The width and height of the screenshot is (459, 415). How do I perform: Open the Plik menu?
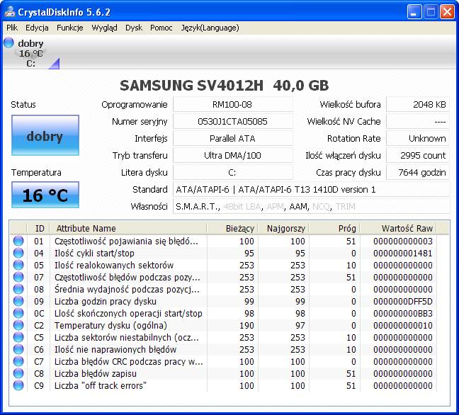click(12, 28)
